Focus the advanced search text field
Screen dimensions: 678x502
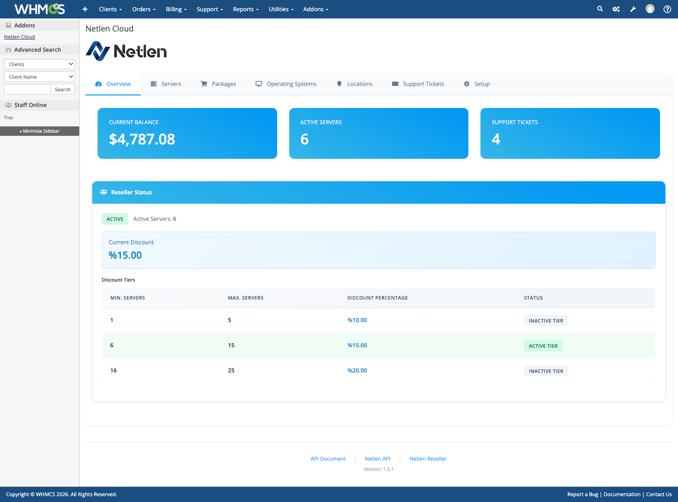point(27,90)
